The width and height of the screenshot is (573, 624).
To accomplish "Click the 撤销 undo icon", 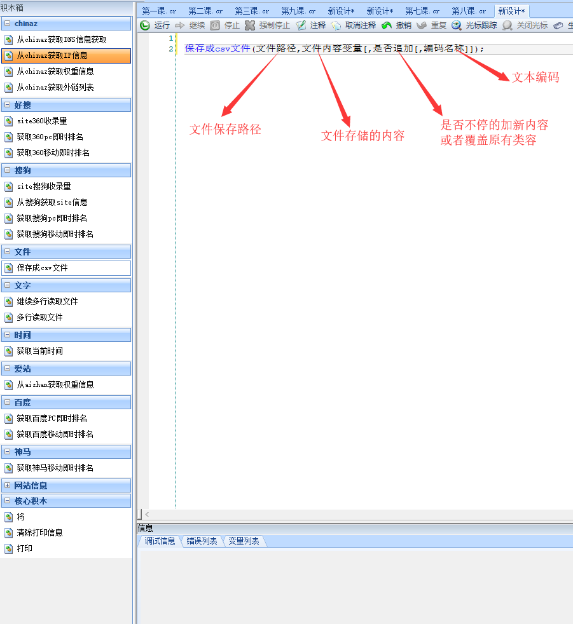I will point(387,25).
